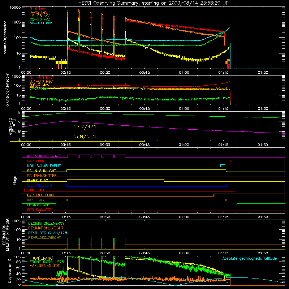
Task: Click the blue "ECLIPSE_FLAG" label
Action: [39, 185]
